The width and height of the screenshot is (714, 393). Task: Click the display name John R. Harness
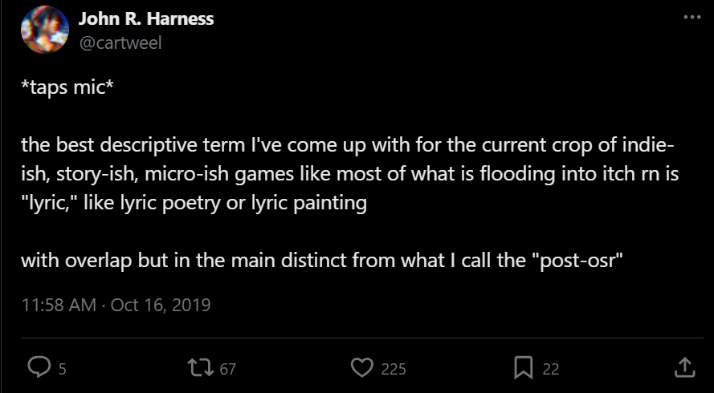click(x=145, y=18)
